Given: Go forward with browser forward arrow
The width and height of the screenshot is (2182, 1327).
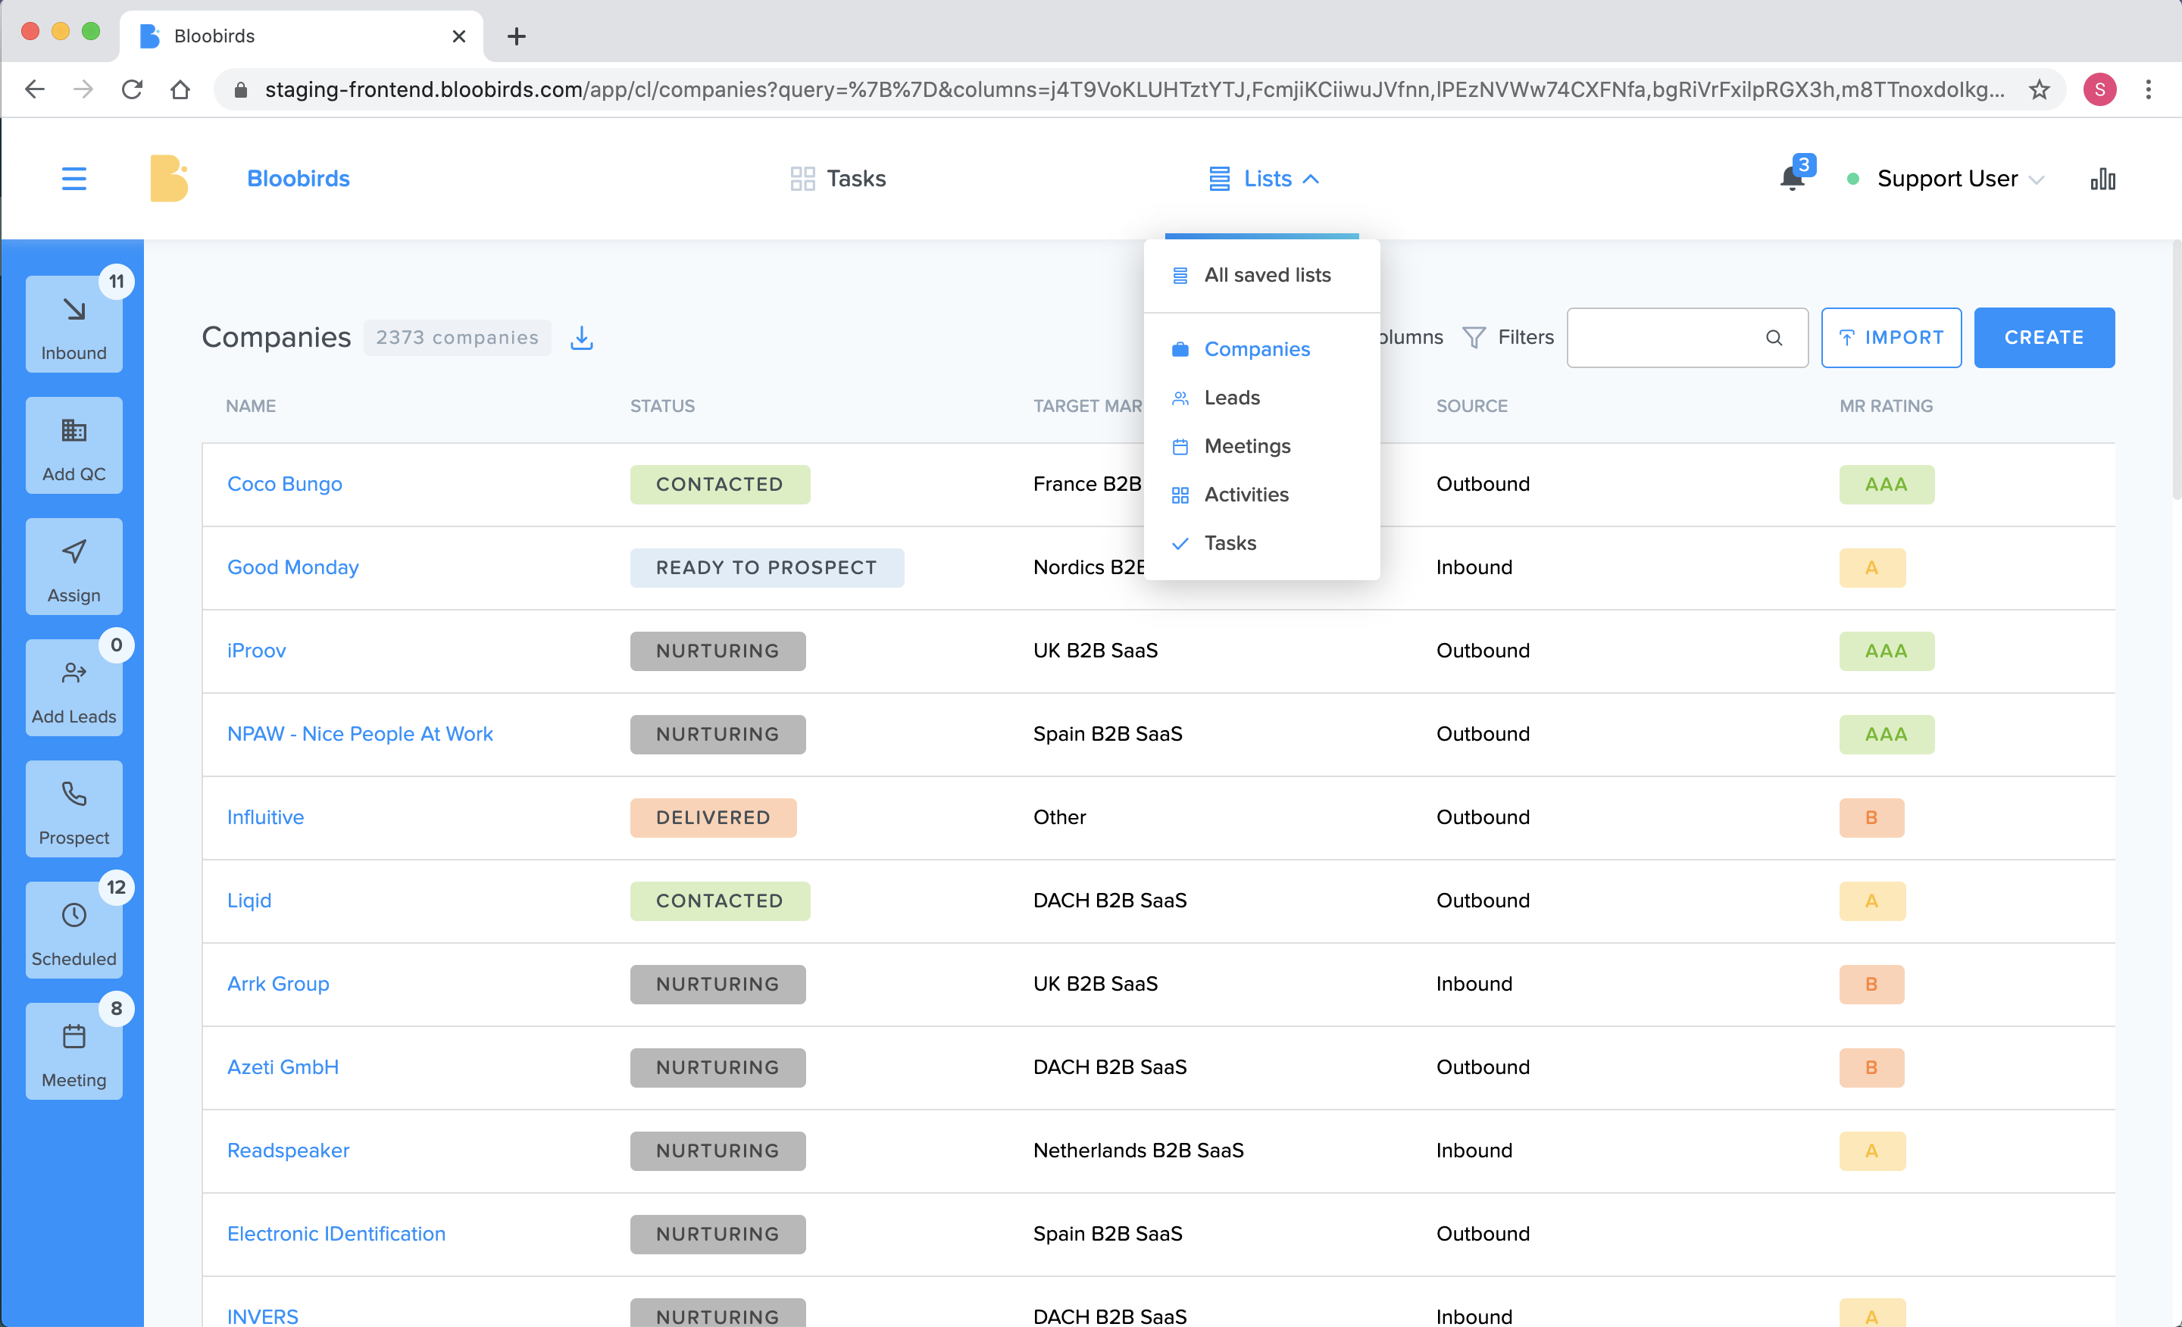Looking at the screenshot, I should pos(83,89).
